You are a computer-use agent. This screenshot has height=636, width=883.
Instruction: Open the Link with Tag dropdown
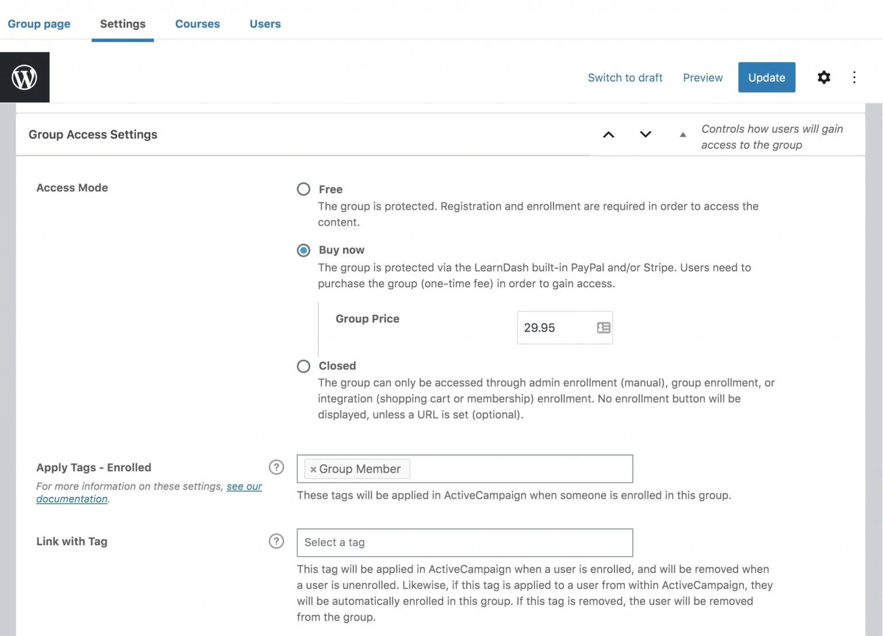(x=464, y=542)
